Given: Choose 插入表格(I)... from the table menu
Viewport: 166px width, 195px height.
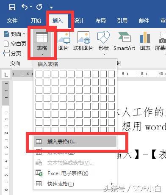Looking at the screenshot, I should [x=75, y=141].
